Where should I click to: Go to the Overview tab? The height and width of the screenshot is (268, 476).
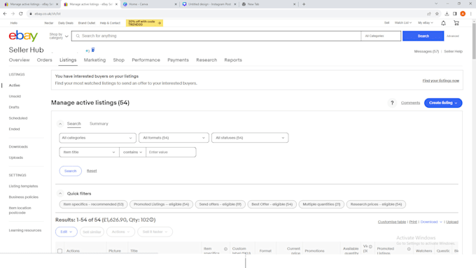point(19,60)
